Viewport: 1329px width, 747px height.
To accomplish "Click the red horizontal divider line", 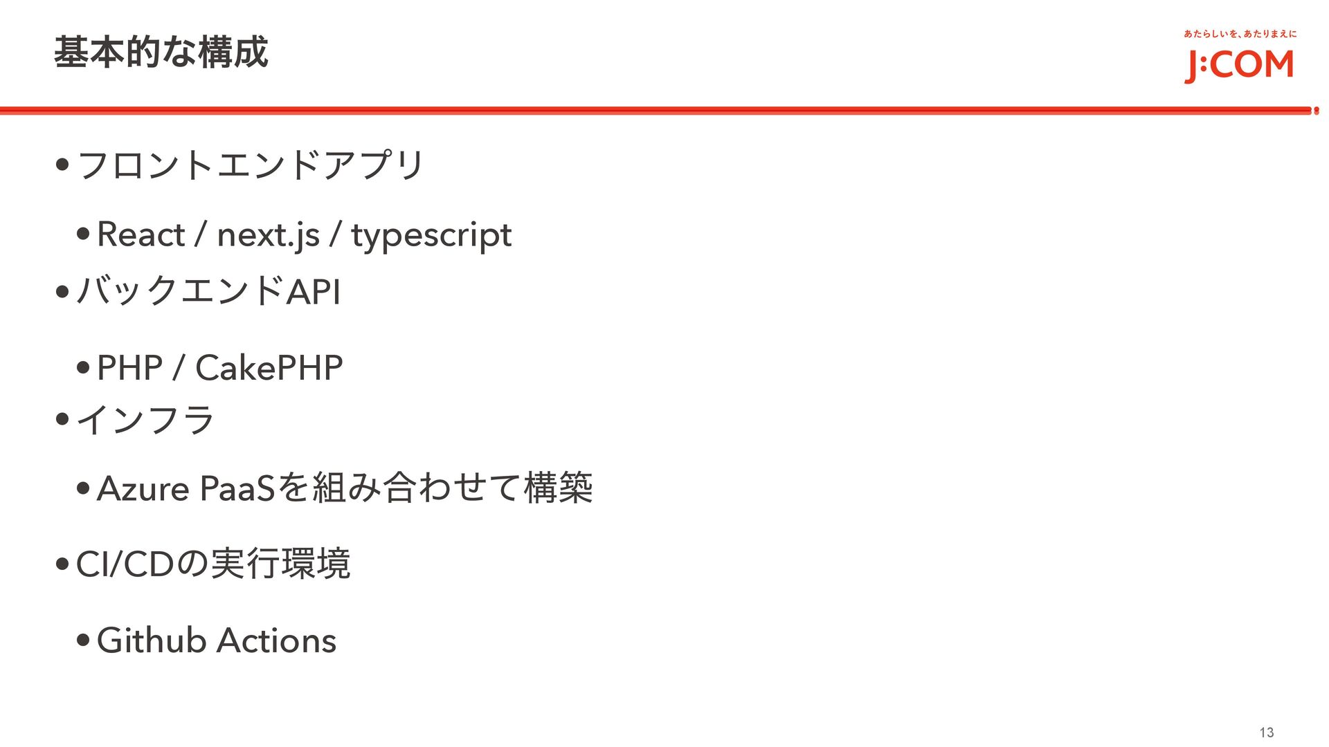I will pos(656,110).
